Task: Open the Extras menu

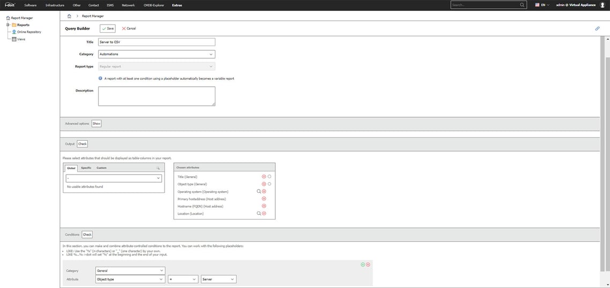Action: (x=177, y=5)
